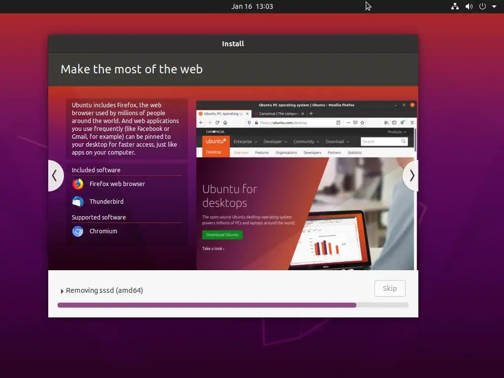Click the Download Ubuntu button in slide

pos(222,235)
